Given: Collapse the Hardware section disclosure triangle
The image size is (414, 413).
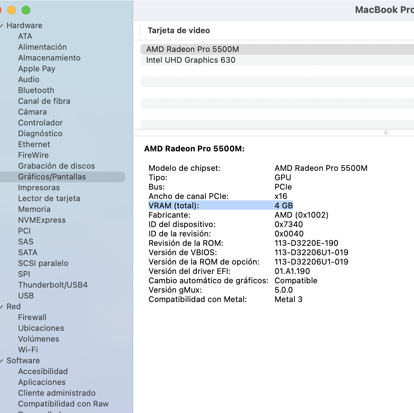Looking at the screenshot, I should [2, 26].
